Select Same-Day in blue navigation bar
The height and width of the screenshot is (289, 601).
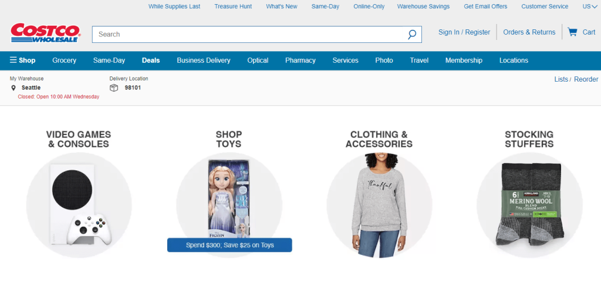[x=109, y=61]
